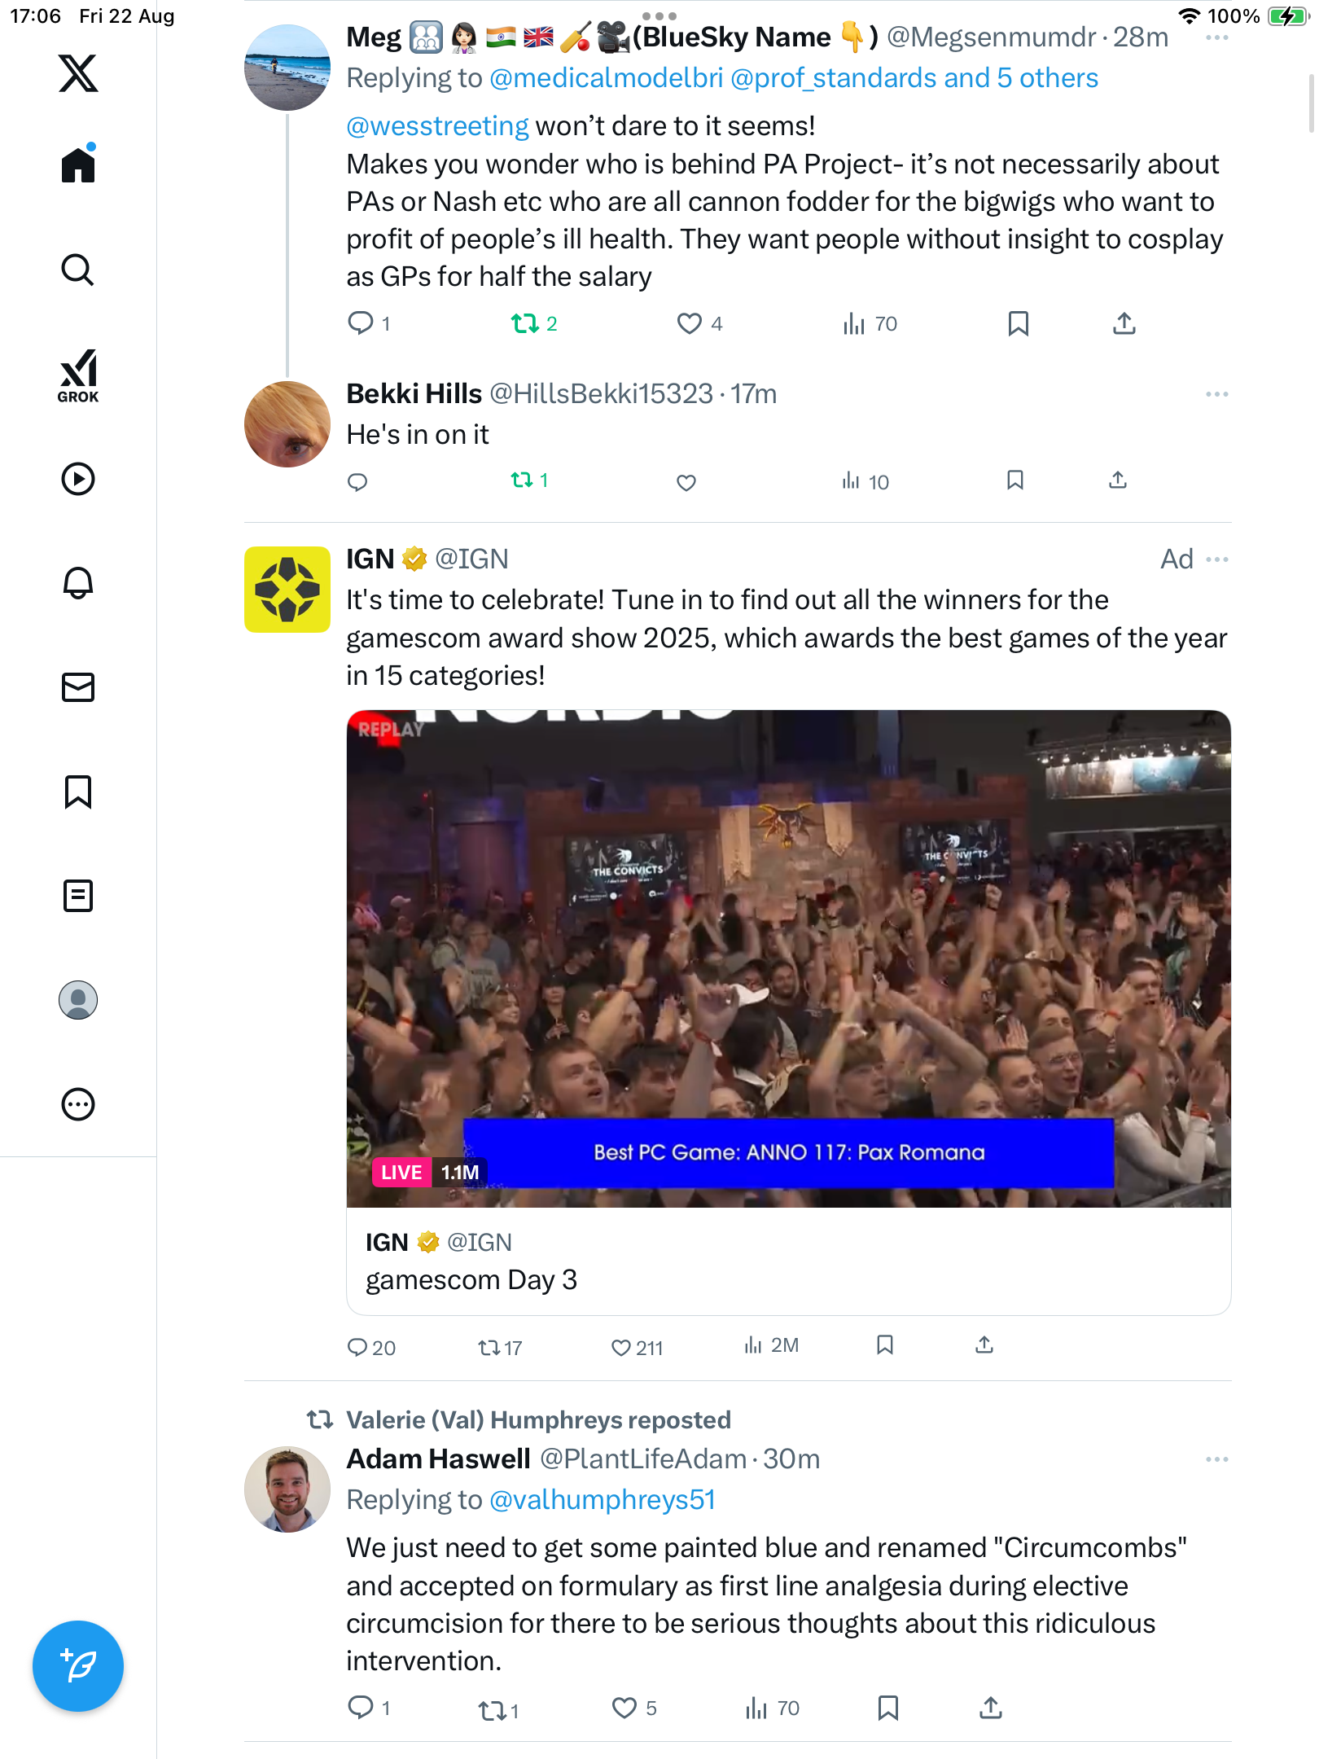Go to Home in sidebar
The height and width of the screenshot is (1759, 1319).
click(78, 165)
